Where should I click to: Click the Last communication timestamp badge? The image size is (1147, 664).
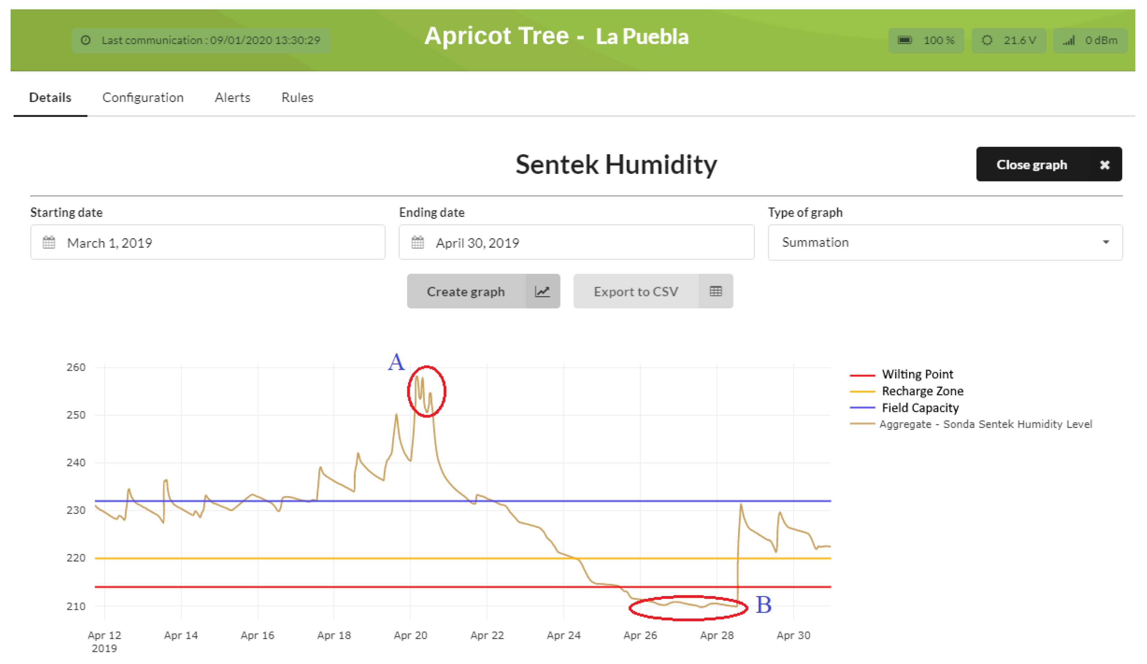[201, 40]
